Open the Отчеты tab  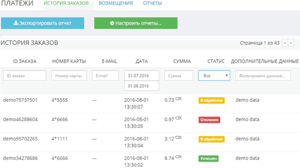click(153, 3)
